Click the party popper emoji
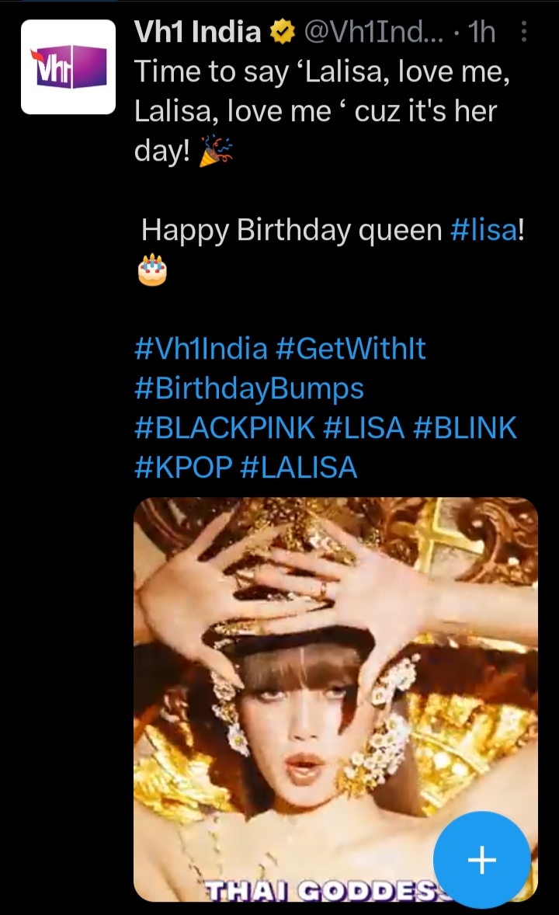 [x=215, y=151]
